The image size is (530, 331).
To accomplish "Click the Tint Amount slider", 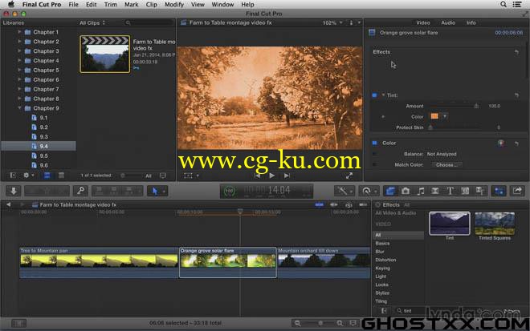I will point(455,107).
